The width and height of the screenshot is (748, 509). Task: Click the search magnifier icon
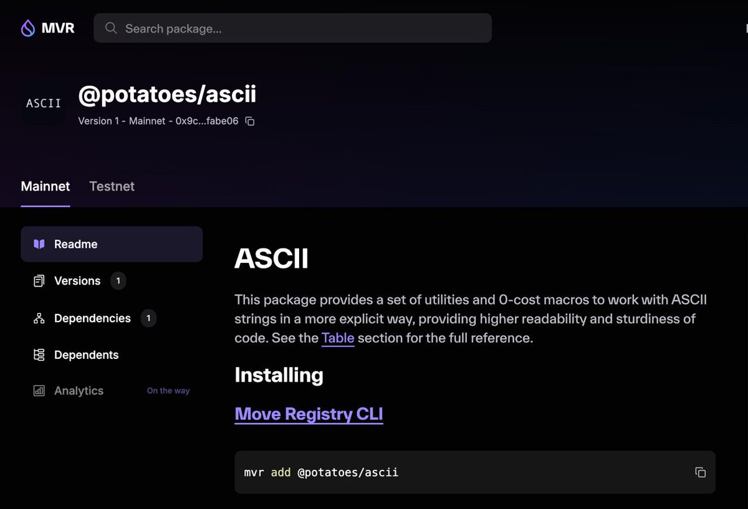tap(111, 28)
